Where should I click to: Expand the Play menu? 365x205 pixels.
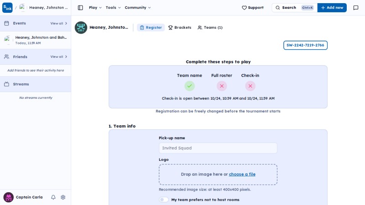(95, 8)
